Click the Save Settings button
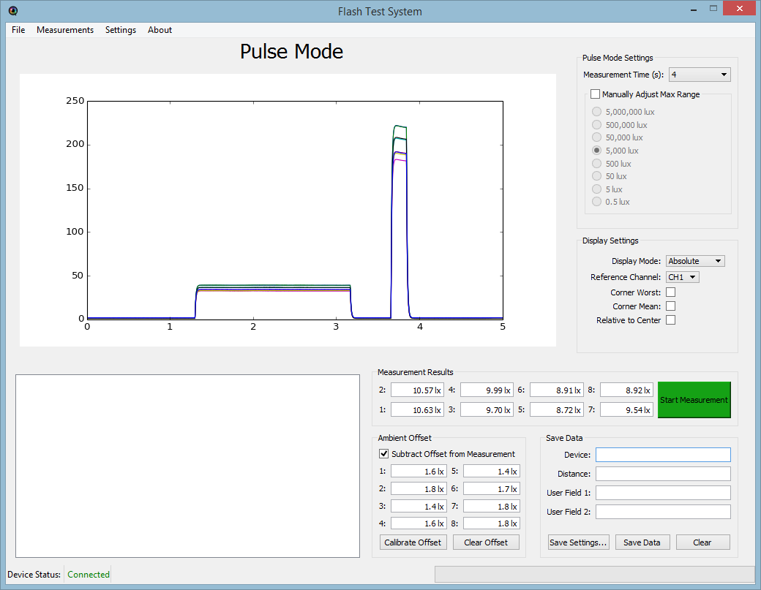The width and height of the screenshot is (761, 590). (x=578, y=542)
